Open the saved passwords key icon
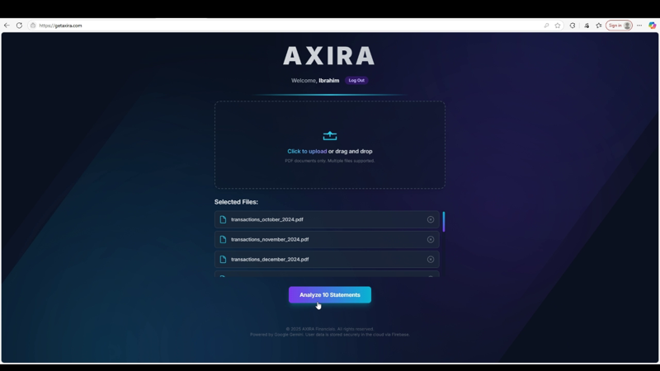Image resolution: width=660 pixels, height=371 pixels. (546, 26)
